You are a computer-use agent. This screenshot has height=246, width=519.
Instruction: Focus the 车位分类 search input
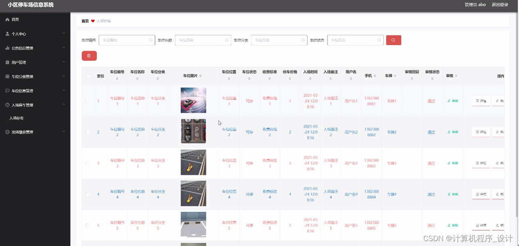point(279,40)
